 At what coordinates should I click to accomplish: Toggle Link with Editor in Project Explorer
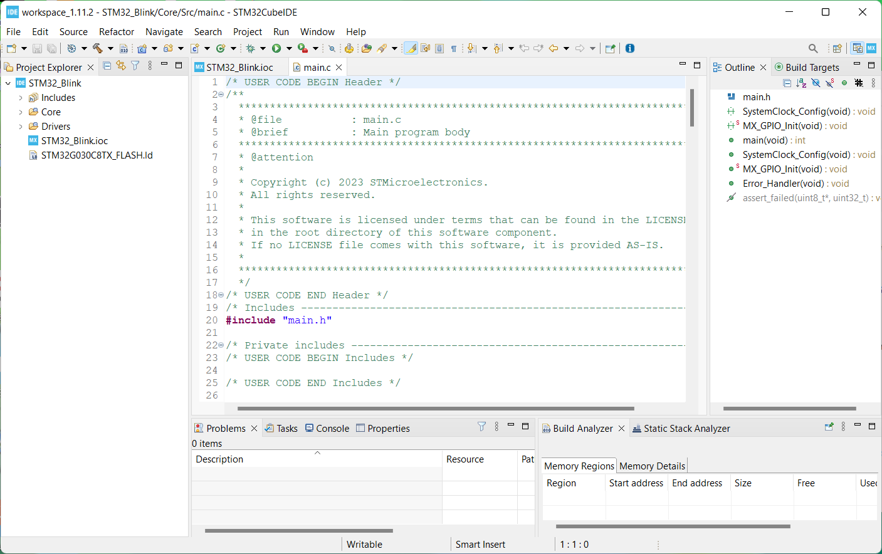click(x=121, y=66)
